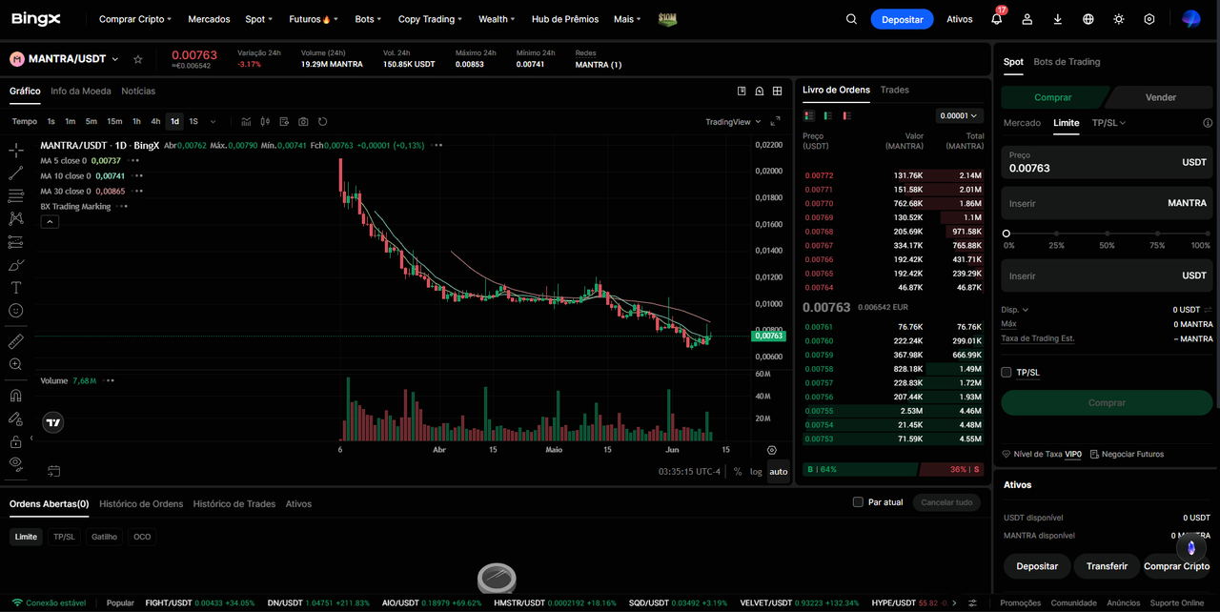Toggle light/dark theme sun icon
The image size is (1220, 612).
[x=1118, y=19]
